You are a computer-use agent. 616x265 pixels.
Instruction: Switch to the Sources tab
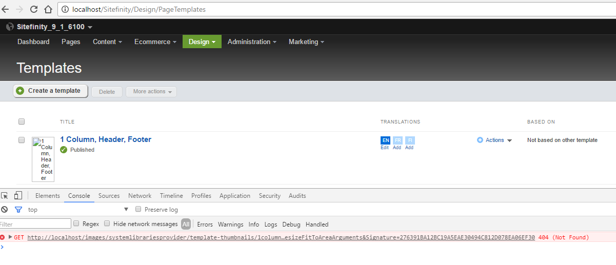(x=109, y=196)
